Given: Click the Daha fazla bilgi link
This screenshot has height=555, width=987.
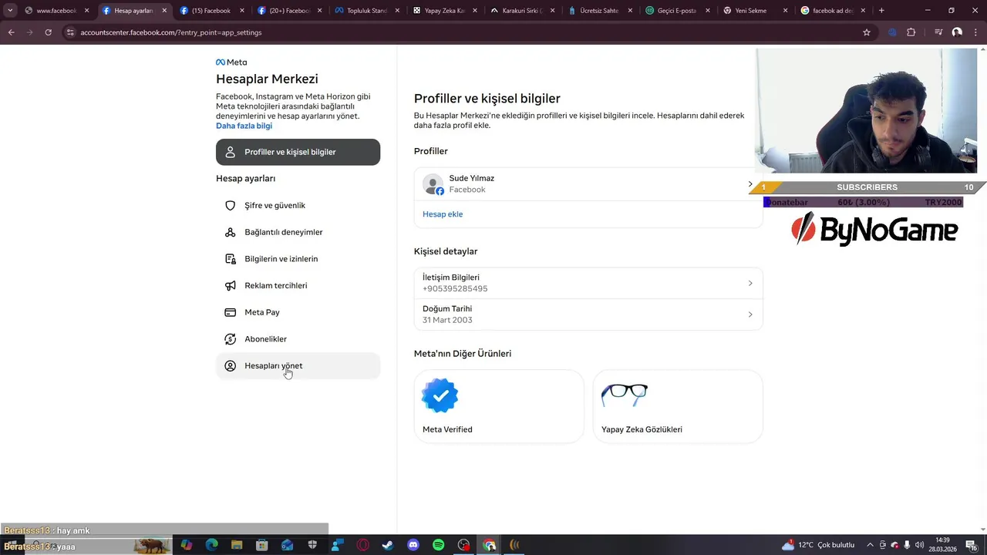Looking at the screenshot, I should click(x=244, y=126).
